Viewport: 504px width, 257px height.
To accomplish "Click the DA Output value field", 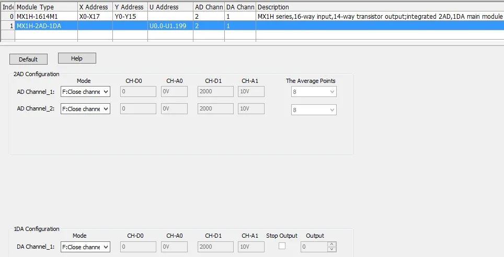I will click(x=314, y=247).
